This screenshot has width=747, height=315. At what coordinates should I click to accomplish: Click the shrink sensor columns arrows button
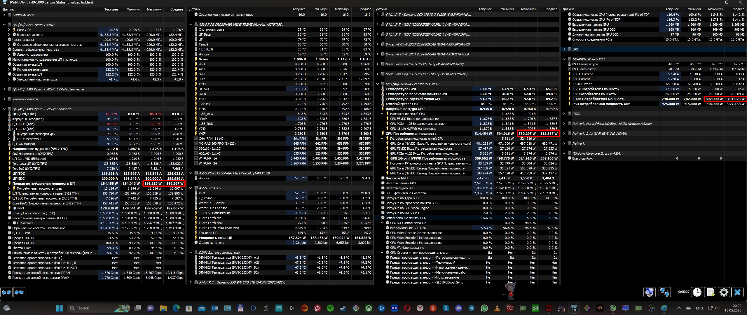(19, 292)
